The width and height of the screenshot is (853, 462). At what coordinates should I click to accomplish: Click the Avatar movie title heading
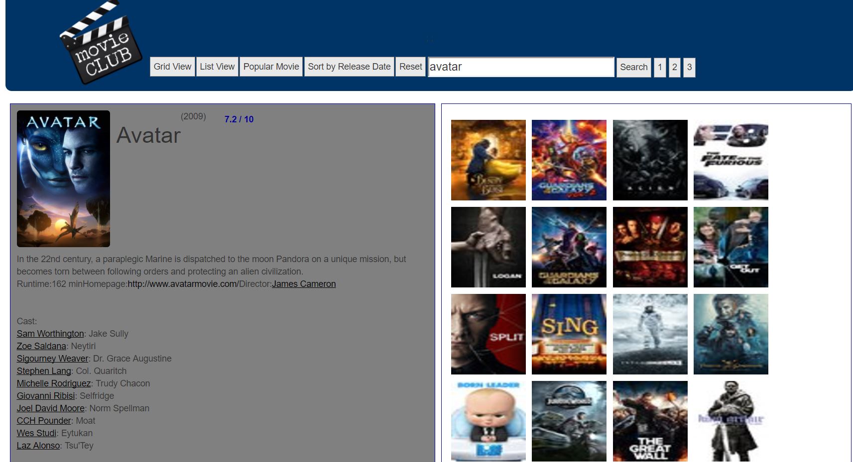click(148, 135)
